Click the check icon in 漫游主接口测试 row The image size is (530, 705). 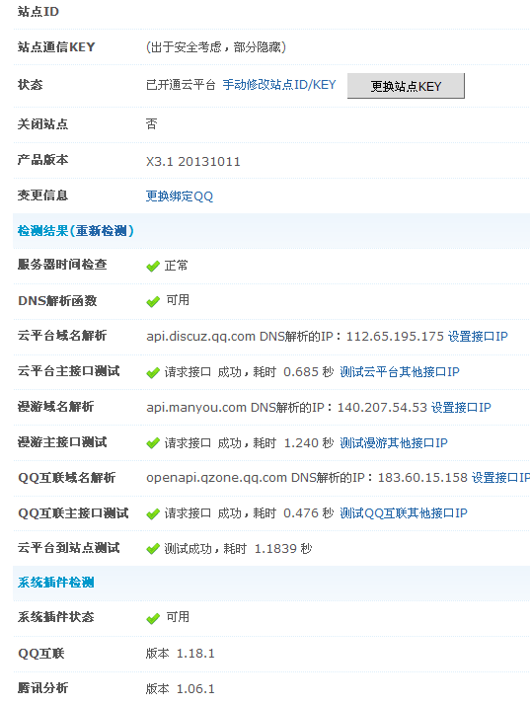(x=153, y=443)
